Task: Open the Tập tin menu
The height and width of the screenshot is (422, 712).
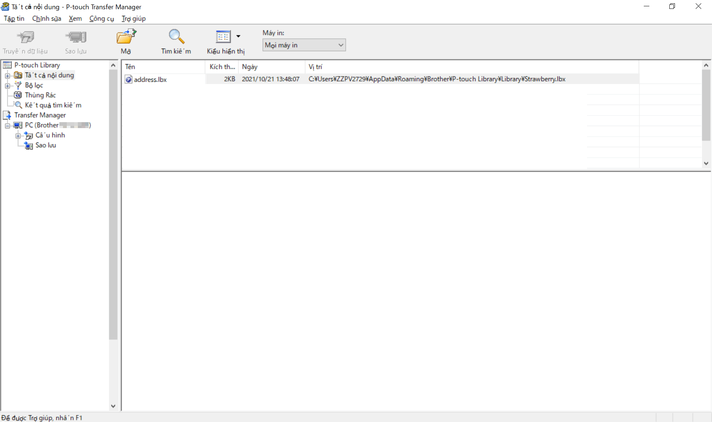Action: coord(14,19)
